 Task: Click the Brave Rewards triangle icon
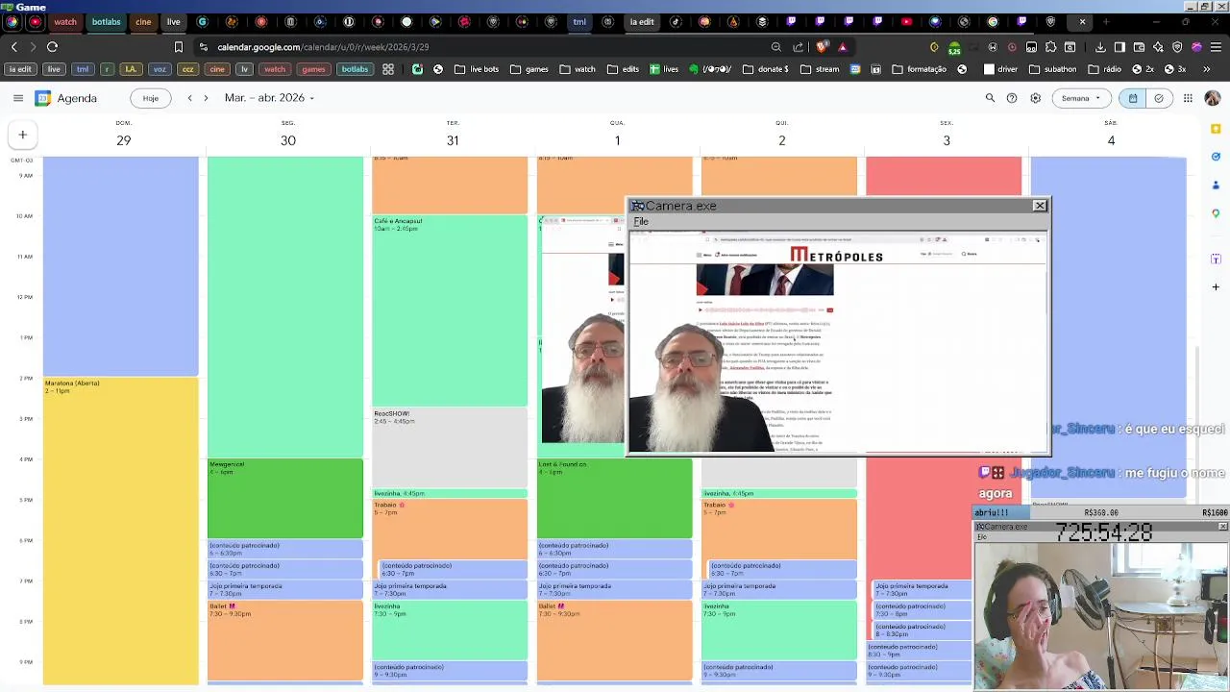point(843,47)
